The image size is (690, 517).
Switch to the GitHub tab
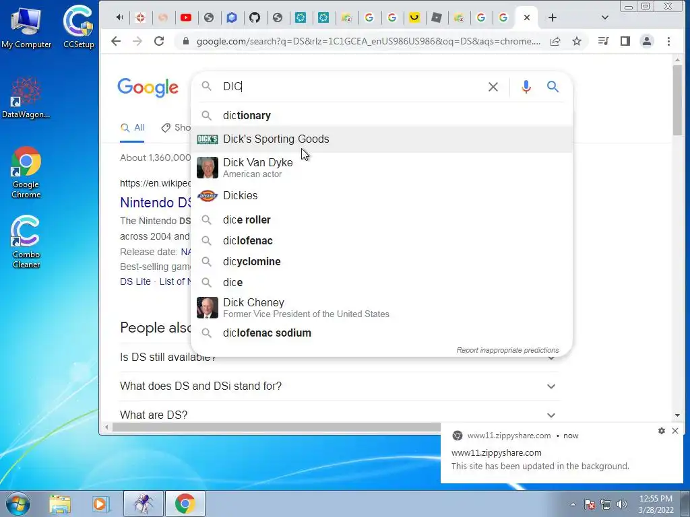click(254, 18)
